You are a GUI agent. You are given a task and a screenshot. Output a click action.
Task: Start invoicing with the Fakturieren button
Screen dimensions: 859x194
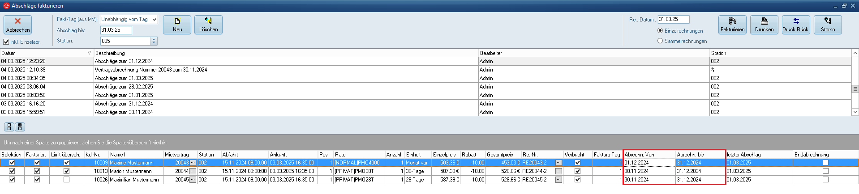[x=732, y=25]
